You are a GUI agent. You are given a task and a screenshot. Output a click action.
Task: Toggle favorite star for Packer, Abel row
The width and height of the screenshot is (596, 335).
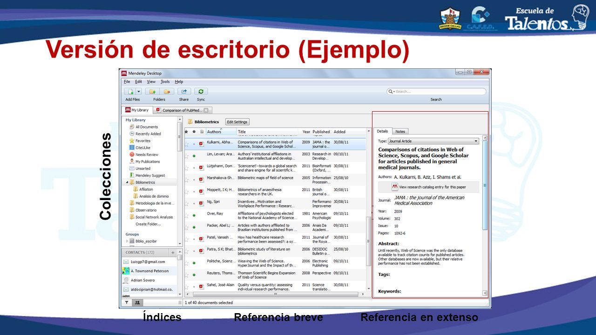[x=187, y=228]
